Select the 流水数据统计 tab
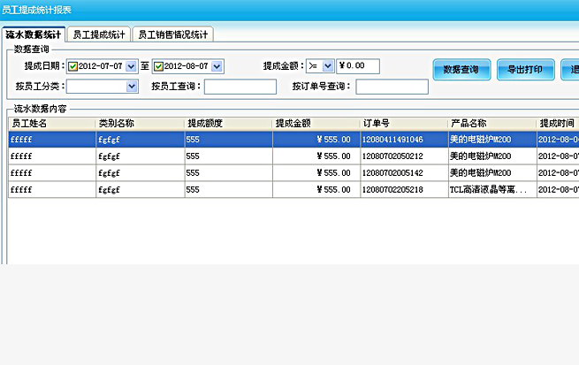Screen dimensions: 579x365 (x=34, y=34)
